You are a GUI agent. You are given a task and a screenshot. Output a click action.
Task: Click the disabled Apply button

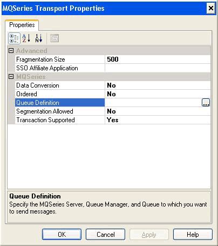click(x=149, y=235)
